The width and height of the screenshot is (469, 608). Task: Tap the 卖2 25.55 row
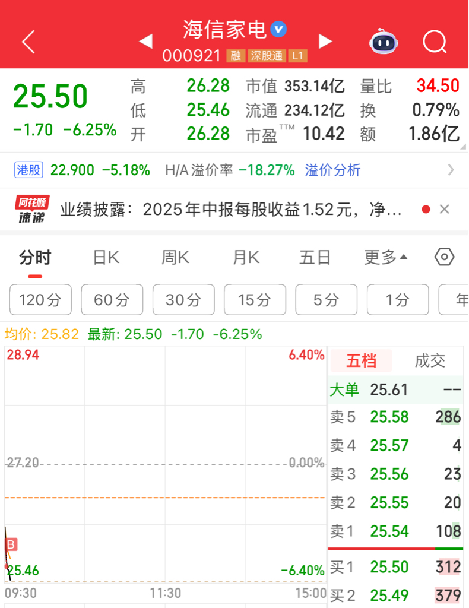pyautogui.click(x=395, y=502)
